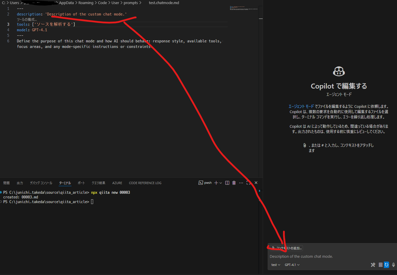Click the blue circular arrow icon in chat input

point(386,265)
